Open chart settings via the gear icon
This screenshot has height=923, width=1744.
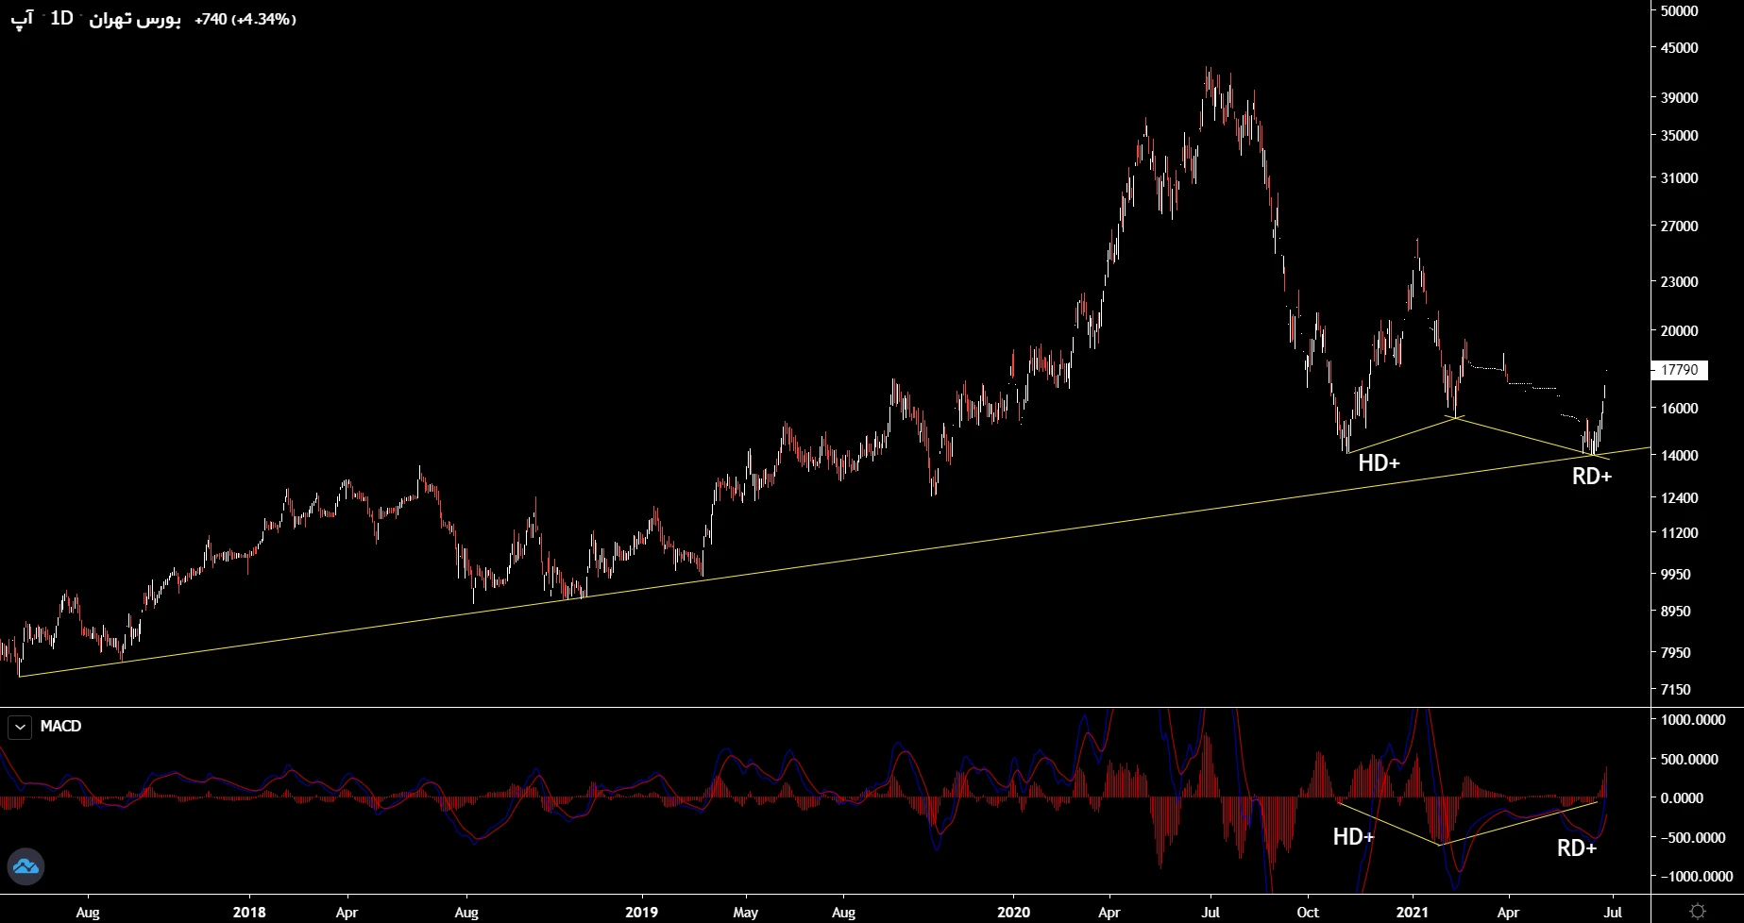(x=1697, y=911)
